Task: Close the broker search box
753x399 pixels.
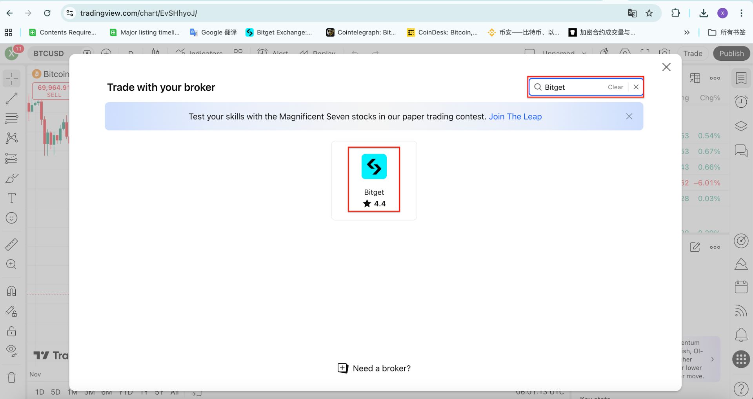Action: 636,87
